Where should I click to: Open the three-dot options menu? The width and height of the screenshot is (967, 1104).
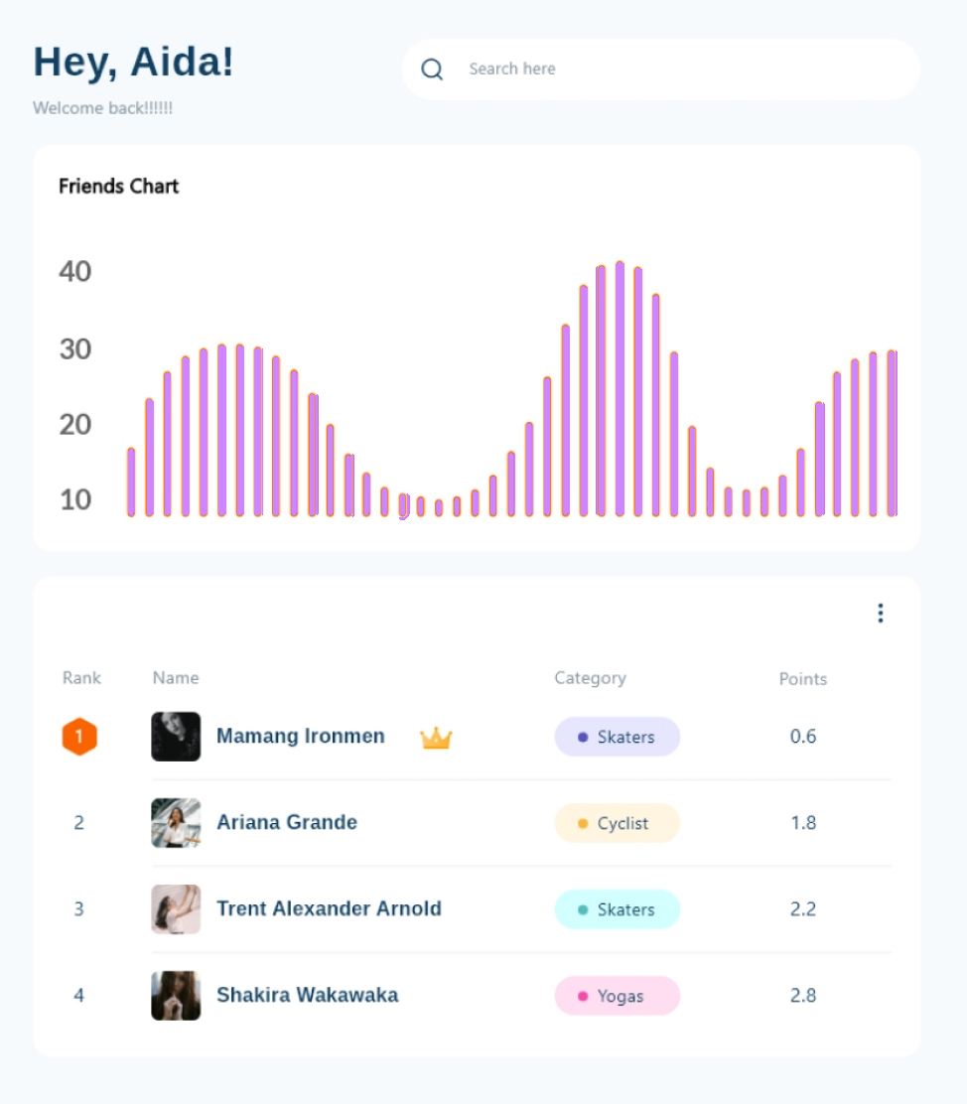click(880, 614)
